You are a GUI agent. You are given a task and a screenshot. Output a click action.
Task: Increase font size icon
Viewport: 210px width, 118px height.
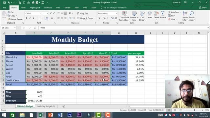click(x=51, y=13)
